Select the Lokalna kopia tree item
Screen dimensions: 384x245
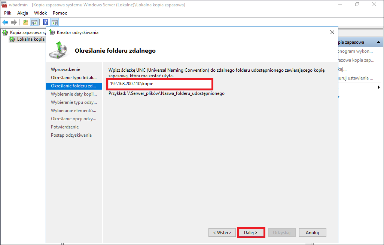[27, 39]
